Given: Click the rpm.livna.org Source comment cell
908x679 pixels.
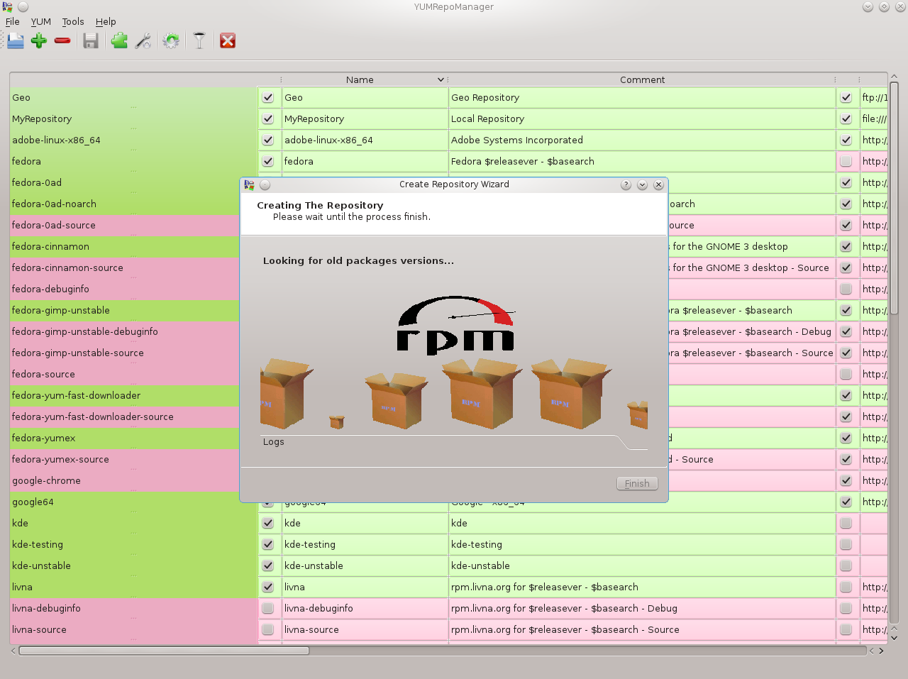Looking at the screenshot, I should point(642,630).
